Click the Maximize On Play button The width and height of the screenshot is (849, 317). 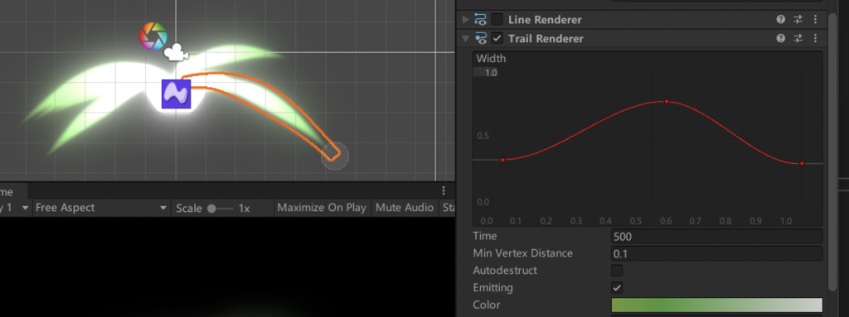(322, 208)
